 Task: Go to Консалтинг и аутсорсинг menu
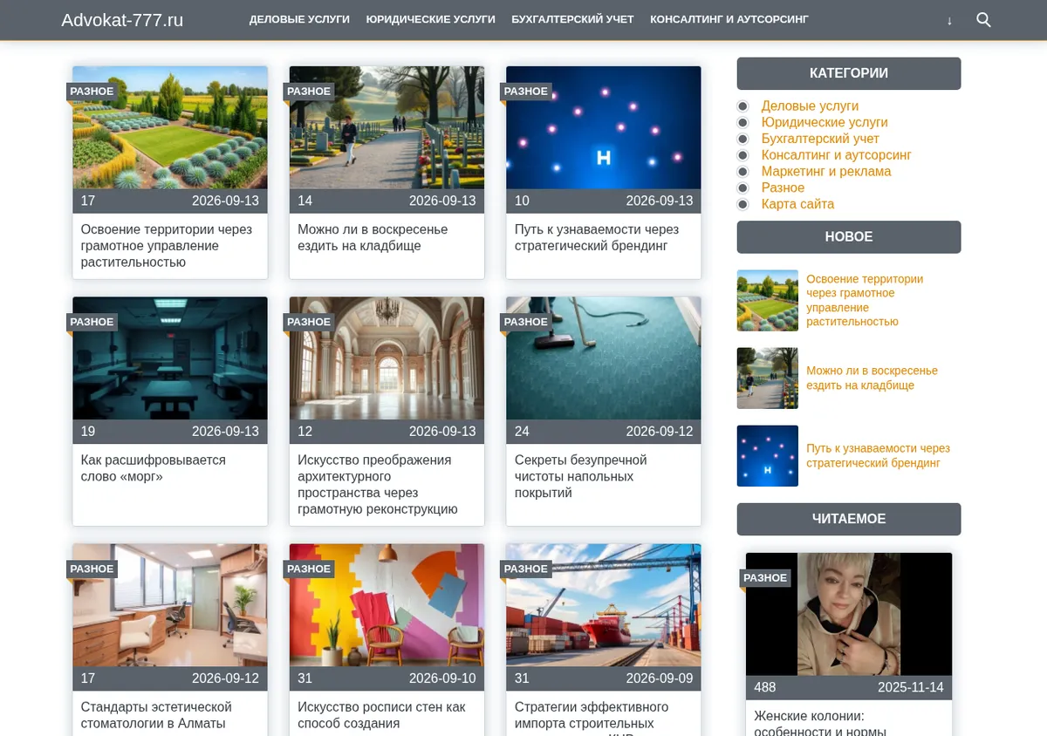click(729, 19)
